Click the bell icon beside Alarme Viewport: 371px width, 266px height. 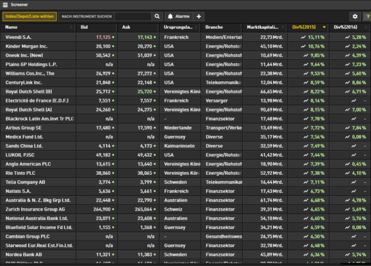170,16
